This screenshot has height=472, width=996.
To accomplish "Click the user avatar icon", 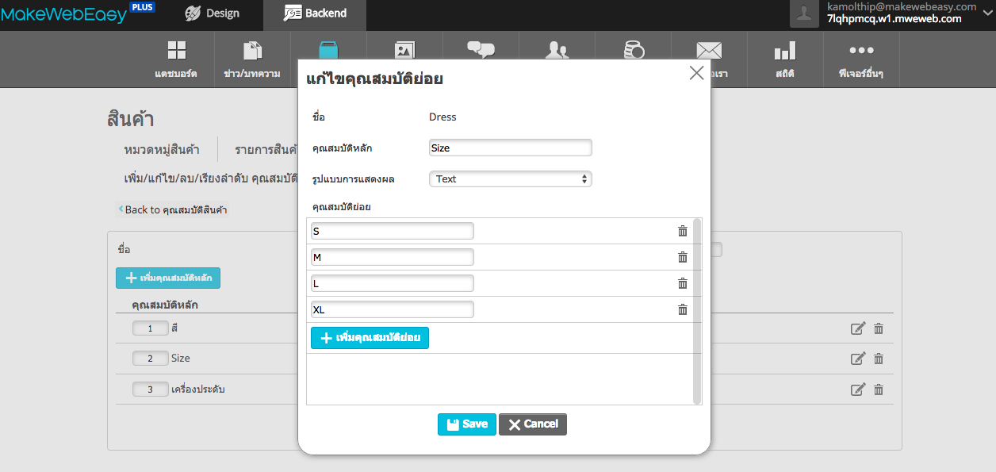I will (x=804, y=13).
